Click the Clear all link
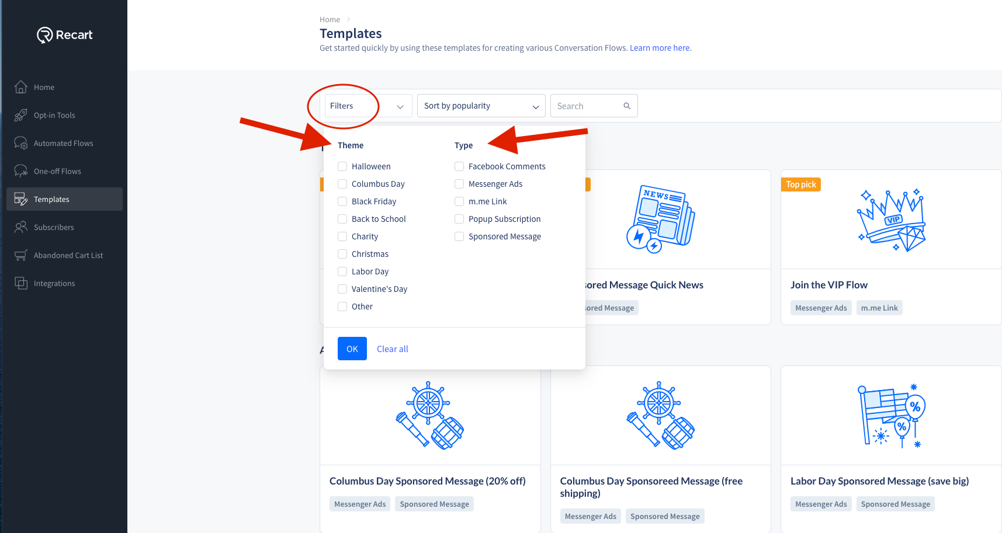Image resolution: width=1002 pixels, height=533 pixels. click(393, 349)
